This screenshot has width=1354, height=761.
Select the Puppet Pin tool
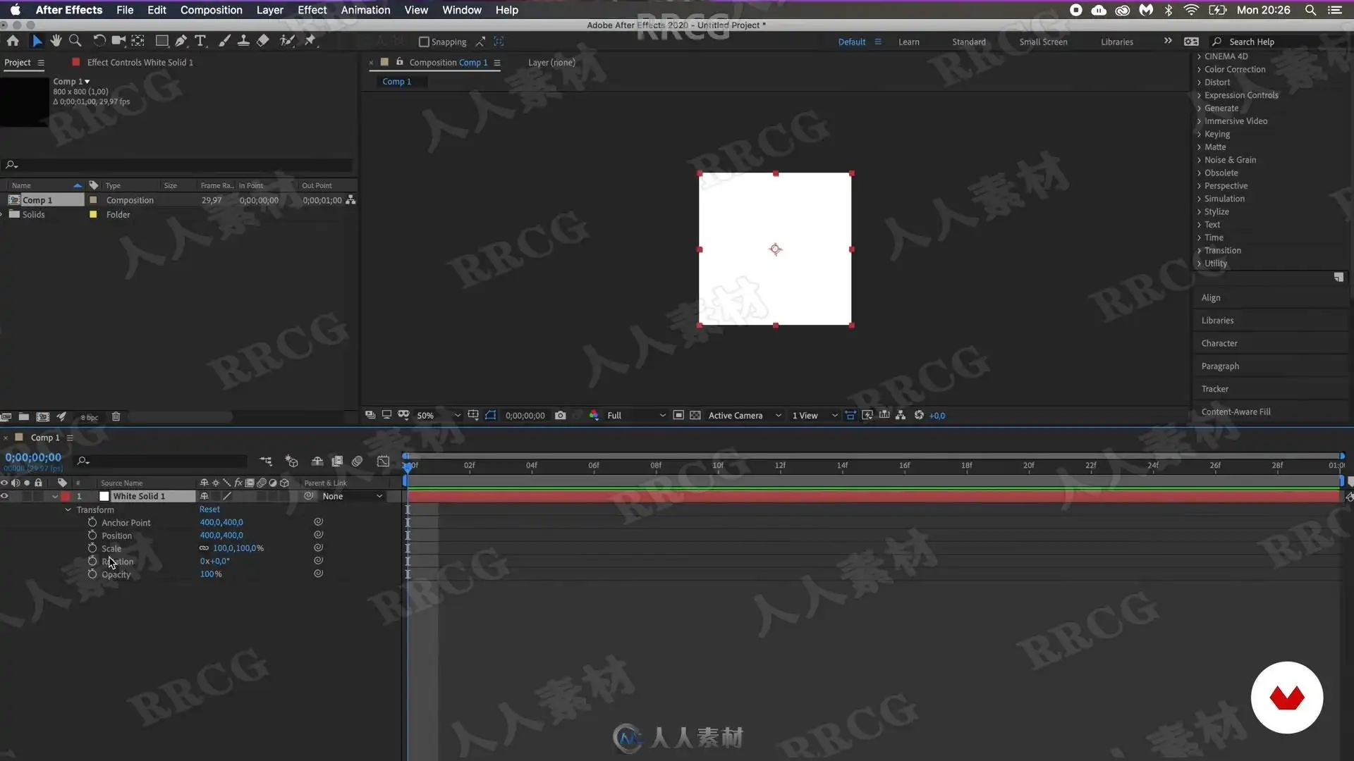click(x=310, y=41)
